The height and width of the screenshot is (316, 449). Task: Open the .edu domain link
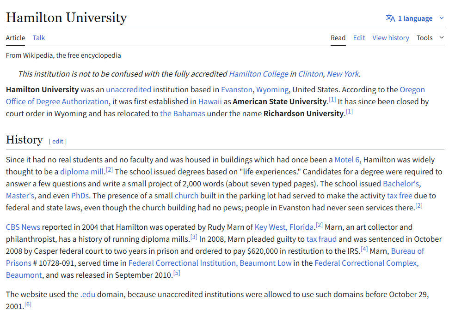pos(87,294)
